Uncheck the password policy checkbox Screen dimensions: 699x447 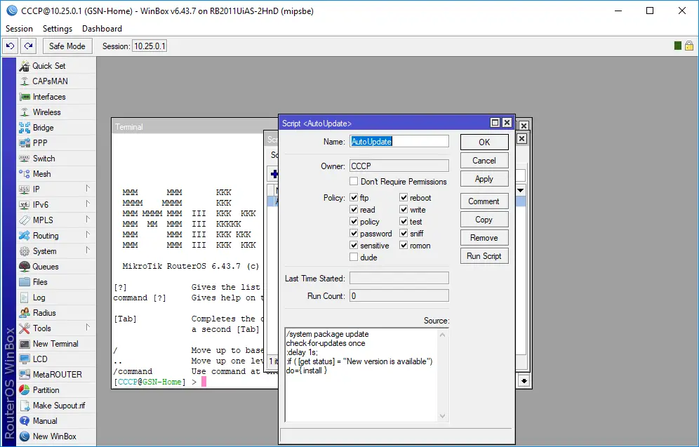[354, 234]
